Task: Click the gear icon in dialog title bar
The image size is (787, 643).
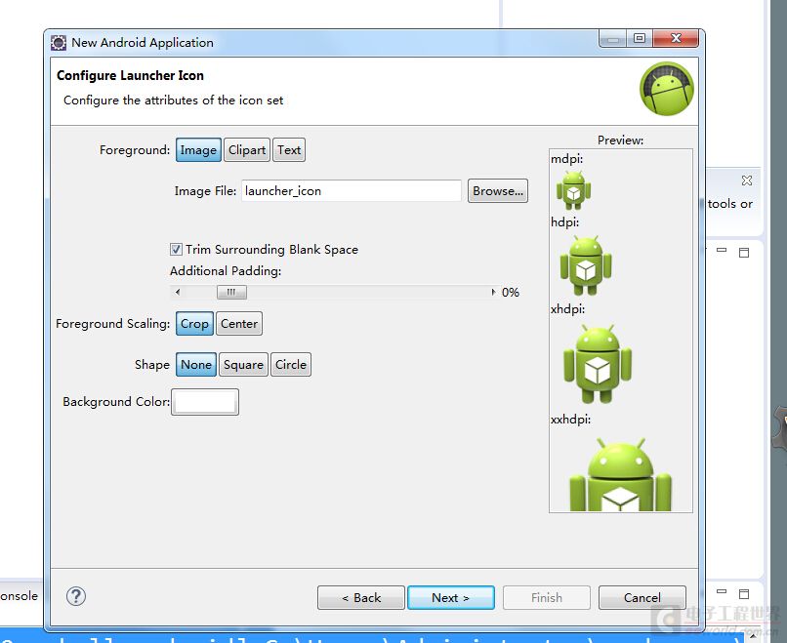Action: pyautogui.click(x=59, y=43)
